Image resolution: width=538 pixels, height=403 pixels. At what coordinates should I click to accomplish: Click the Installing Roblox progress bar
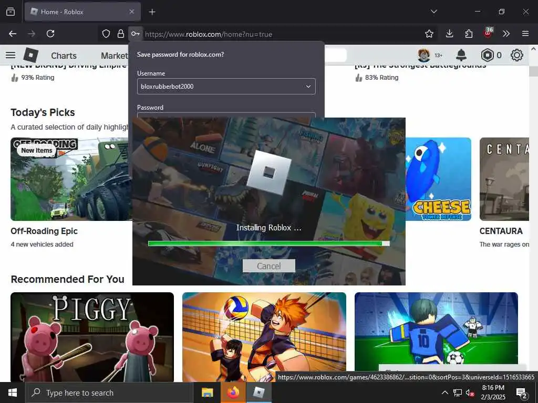click(268, 243)
